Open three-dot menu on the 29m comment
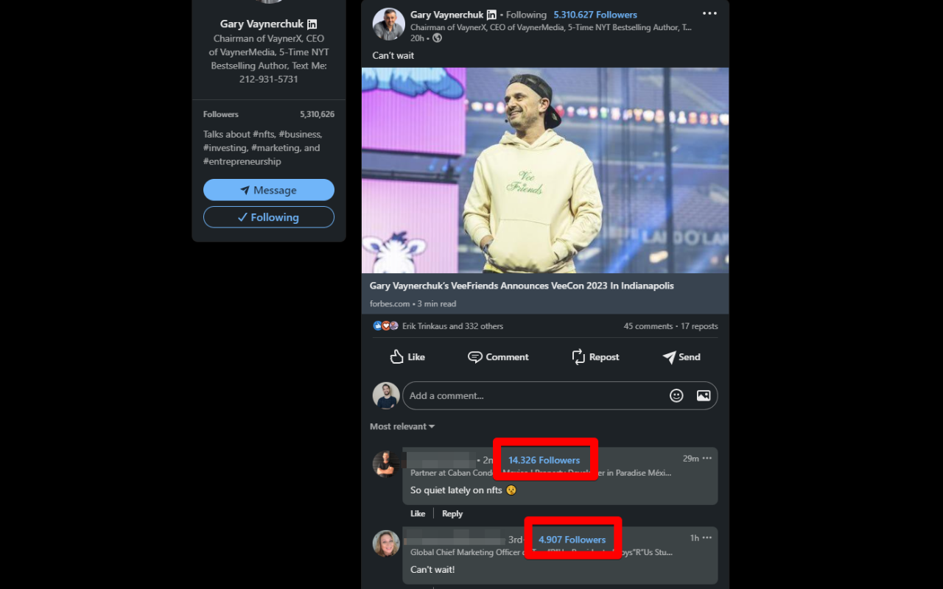This screenshot has height=589, width=943. (x=707, y=459)
